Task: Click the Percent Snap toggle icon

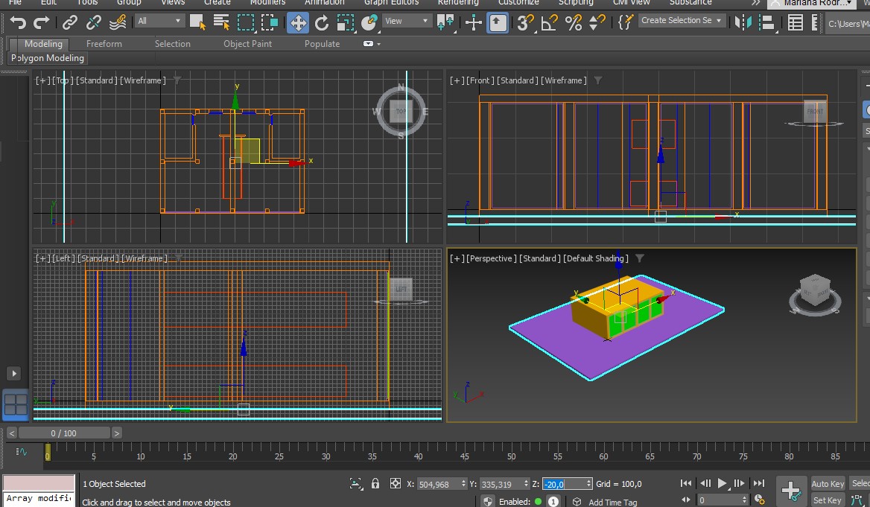Action: pyautogui.click(x=573, y=22)
